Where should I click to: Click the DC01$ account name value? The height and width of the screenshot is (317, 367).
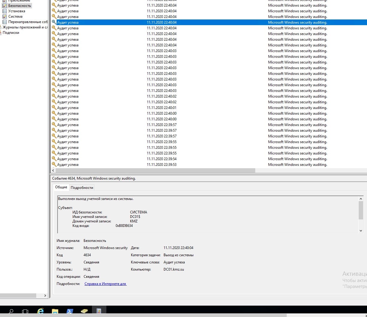point(135,217)
